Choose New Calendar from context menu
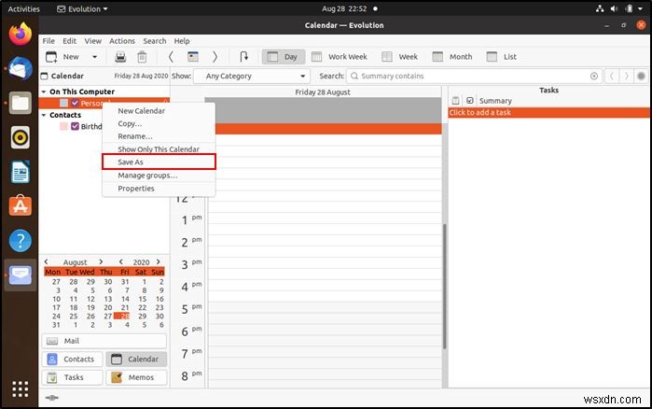The image size is (652, 409). (x=159, y=111)
